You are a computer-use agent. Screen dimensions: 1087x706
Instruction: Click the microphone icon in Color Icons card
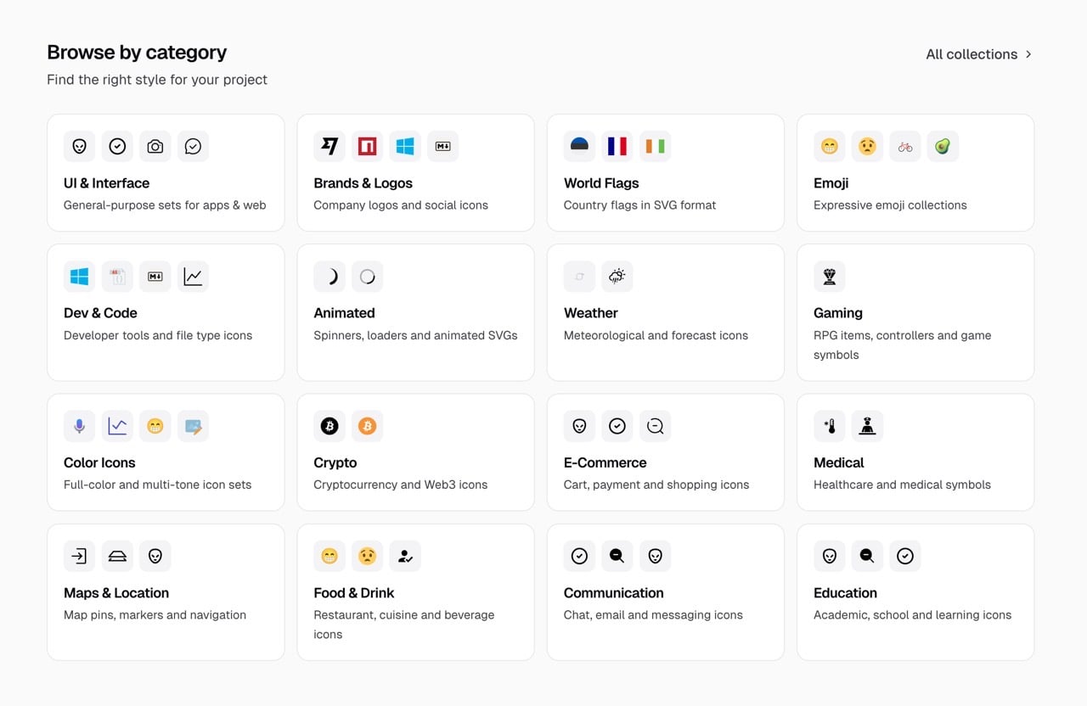(80, 426)
